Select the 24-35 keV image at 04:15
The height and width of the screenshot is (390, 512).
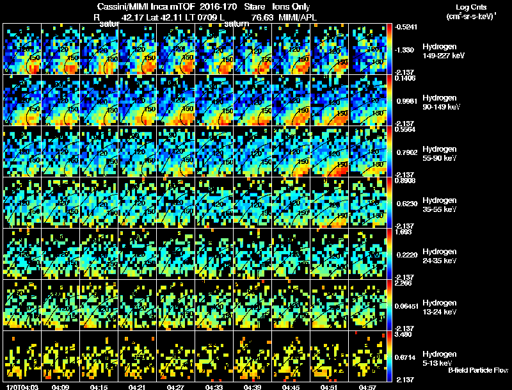click(x=99, y=254)
